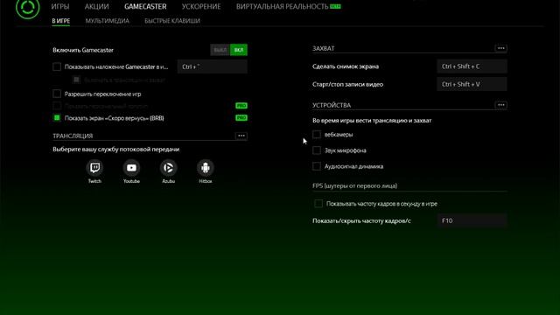Viewport: 560px width, 315px height.
Task: Expand ЗАХВАТ section options menu
Action: coord(501,48)
